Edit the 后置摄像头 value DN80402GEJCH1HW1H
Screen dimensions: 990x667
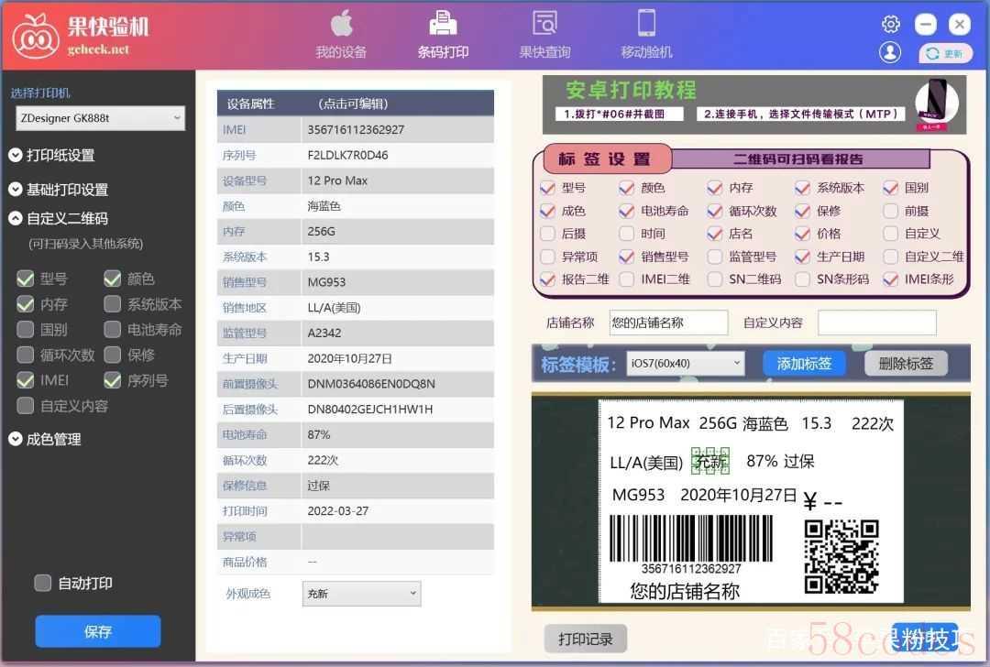pyautogui.click(x=397, y=409)
